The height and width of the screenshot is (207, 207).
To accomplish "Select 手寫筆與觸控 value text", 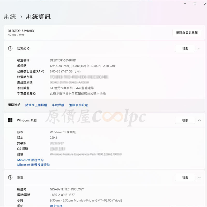I will (78, 94).
